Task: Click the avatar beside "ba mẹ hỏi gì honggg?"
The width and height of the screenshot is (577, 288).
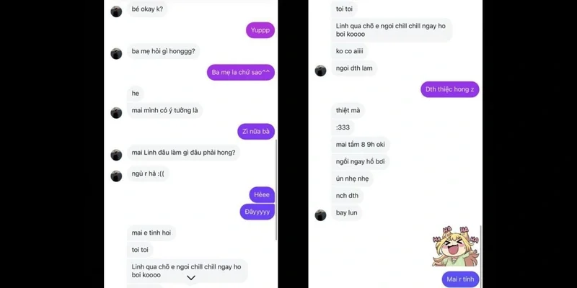Action: [116, 53]
